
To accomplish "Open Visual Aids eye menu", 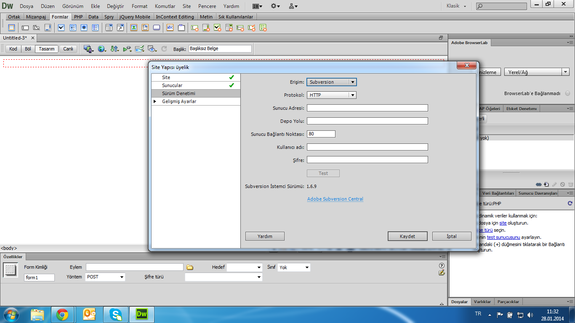I will point(152,49).
